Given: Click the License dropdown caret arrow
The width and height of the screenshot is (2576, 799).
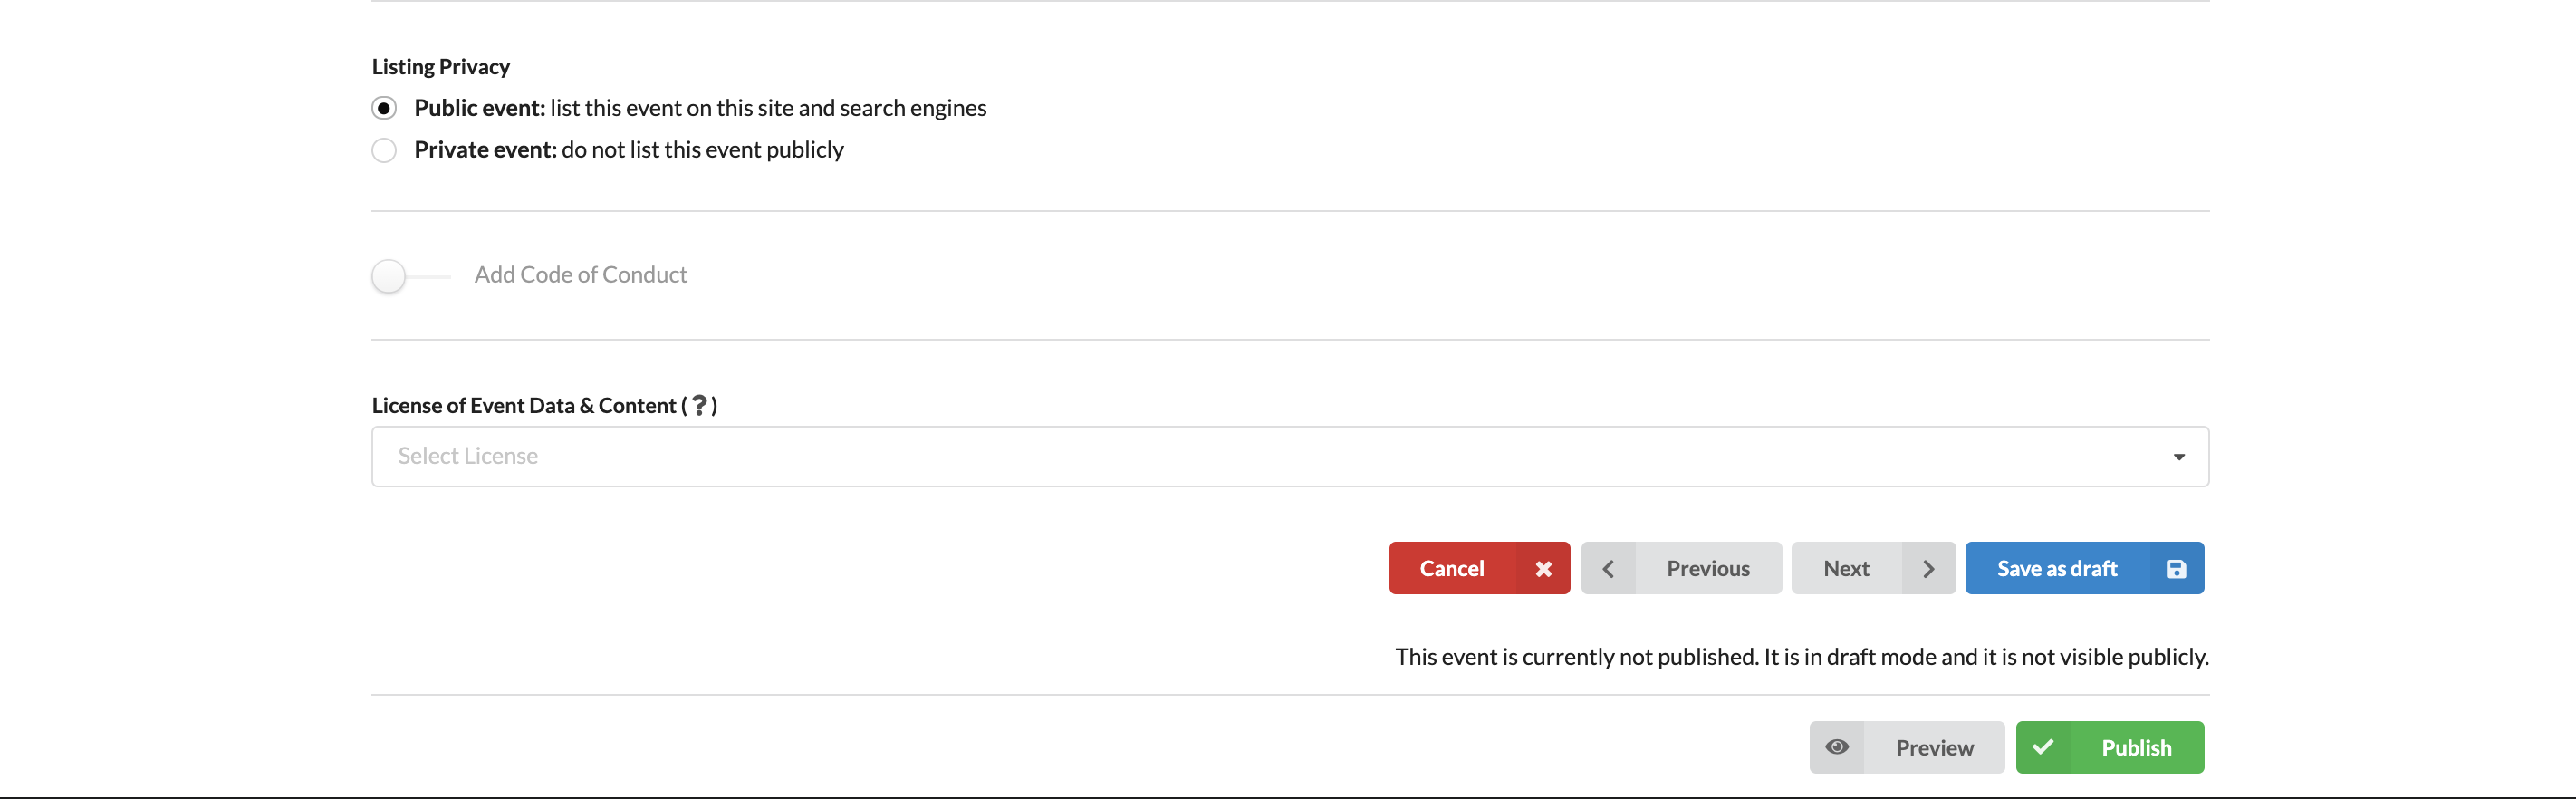Looking at the screenshot, I should [x=2179, y=457].
